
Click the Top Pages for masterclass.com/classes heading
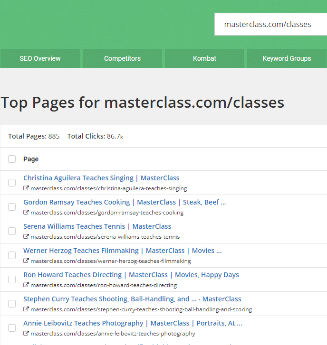142,103
